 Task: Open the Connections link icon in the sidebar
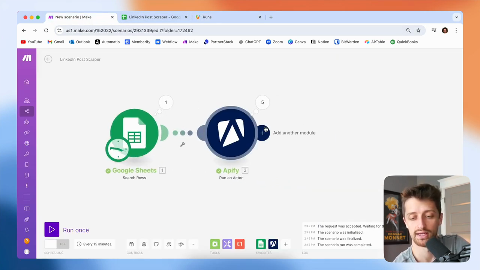pyautogui.click(x=27, y=132)
